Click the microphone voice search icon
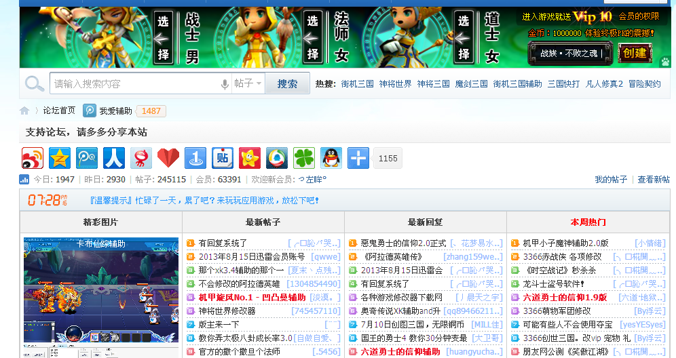Screen dimensions: 676x358 pos(225,84)
